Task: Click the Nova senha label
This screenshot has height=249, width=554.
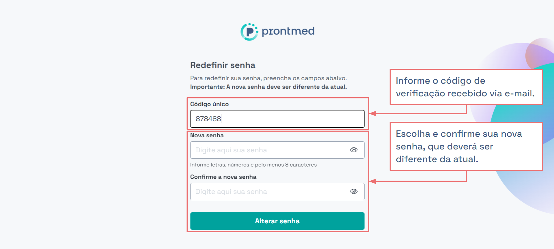Action: pos(207,135)
